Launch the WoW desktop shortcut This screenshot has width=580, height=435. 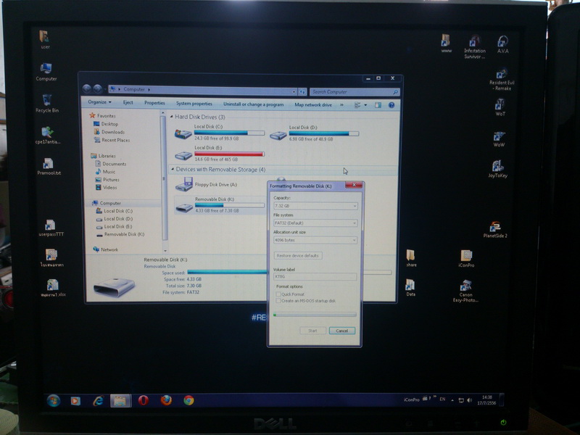coord(499,139)
